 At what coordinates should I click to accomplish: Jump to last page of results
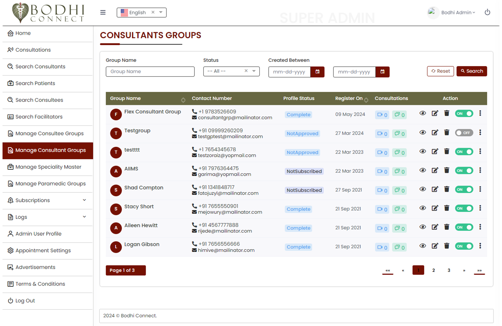(x=479, y=270)
